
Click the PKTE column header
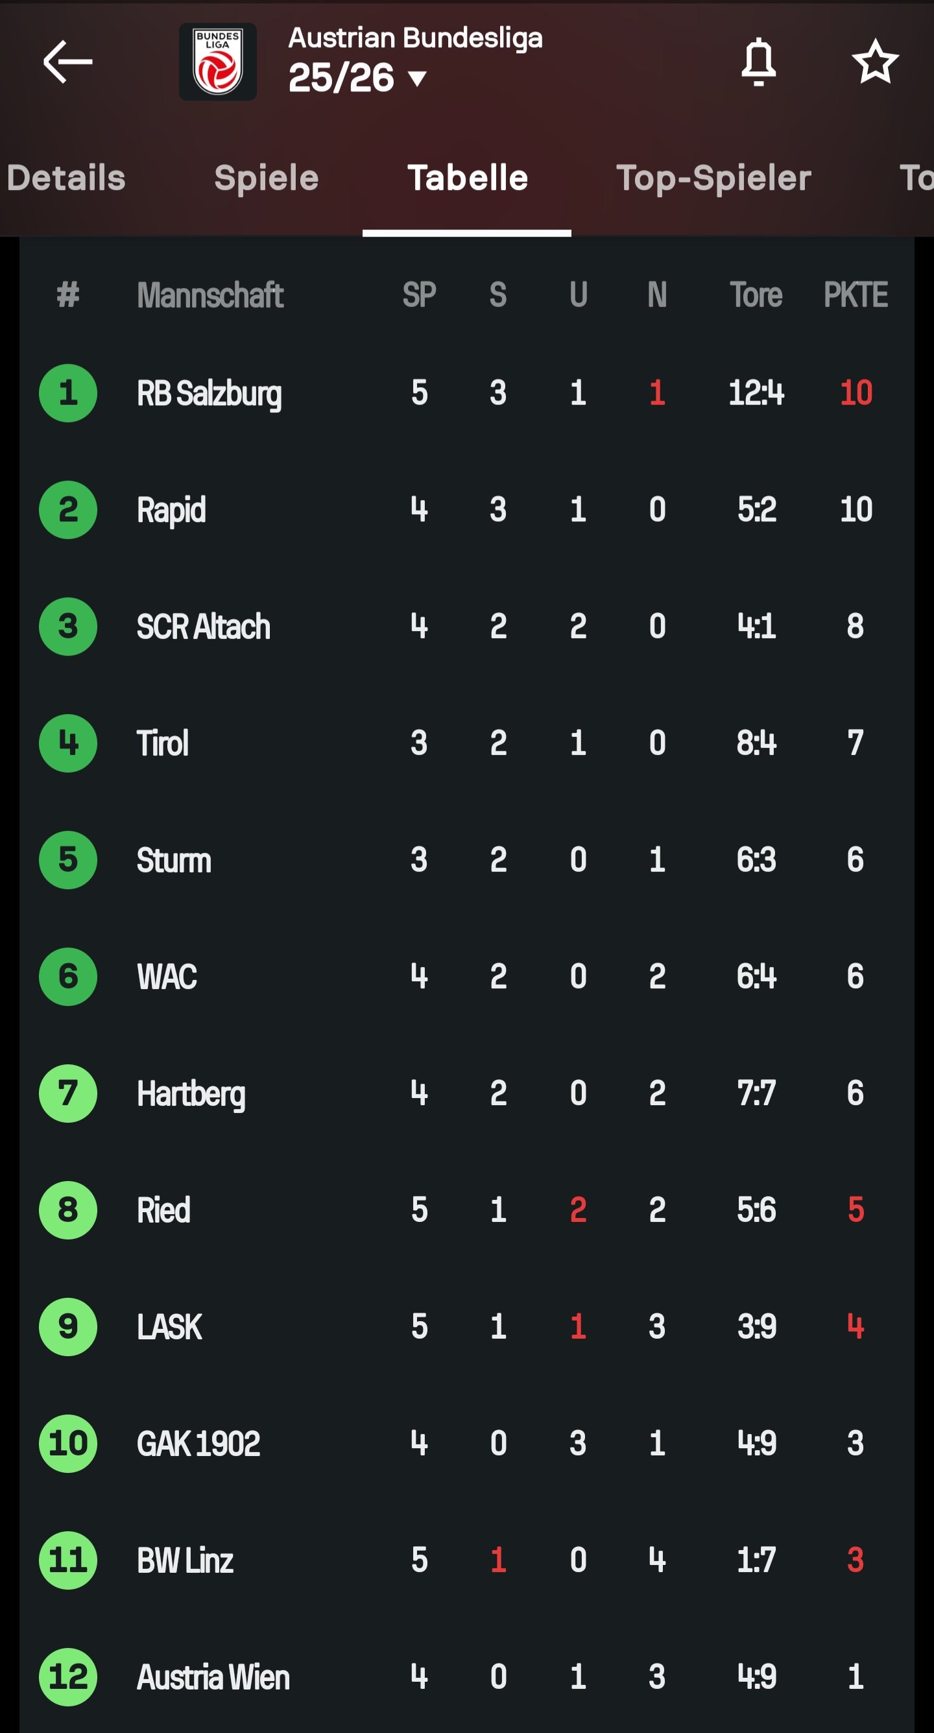(856, 294)
